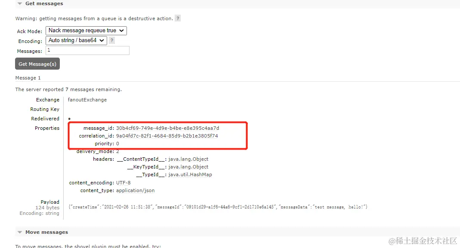Click the Exchange label
This screenshot has height=248, width=460.
(x=47, y=100)
